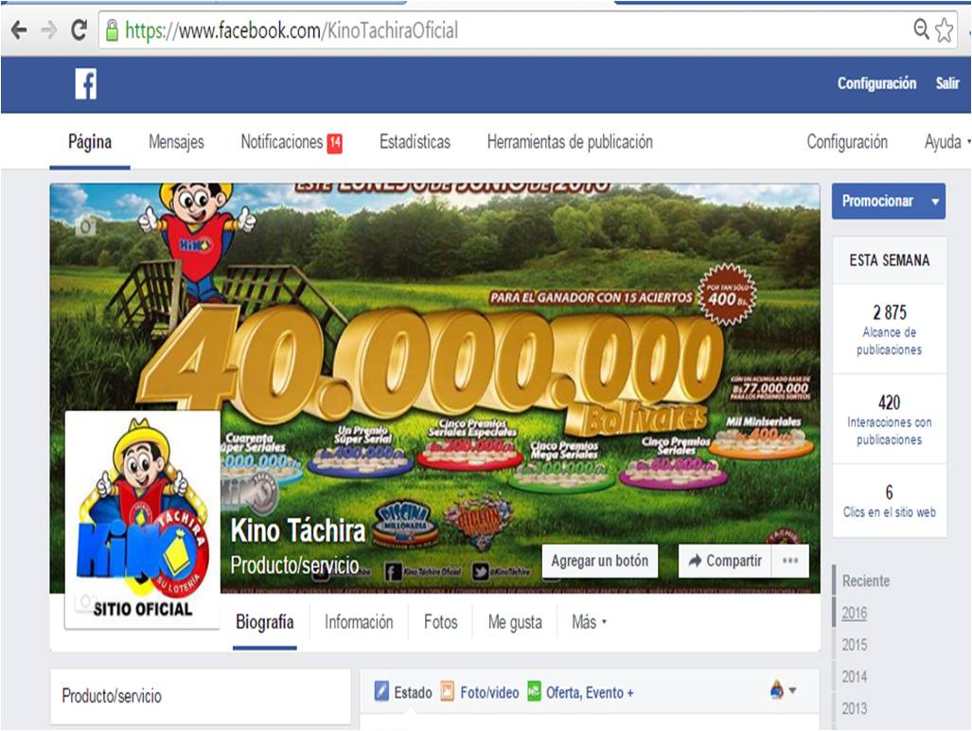Click the notifications badge showing 14
The image size is (972, 731).
point(335,143)
